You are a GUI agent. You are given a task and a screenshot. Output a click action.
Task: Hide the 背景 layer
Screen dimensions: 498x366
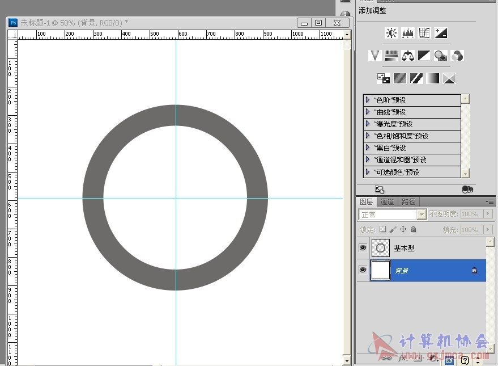point(363,270)
